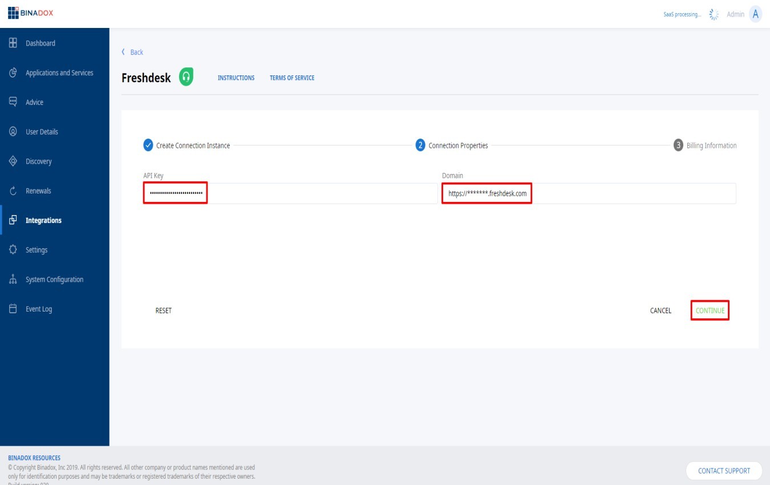Screen dimensions: 770x485
Task: Click the RESET button
Action: pyautogui.click(x=164, y=310)
